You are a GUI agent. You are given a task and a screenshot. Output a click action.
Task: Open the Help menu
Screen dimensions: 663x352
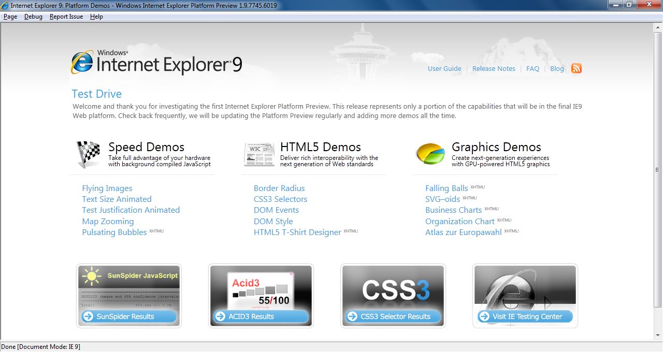click(96, 17)
